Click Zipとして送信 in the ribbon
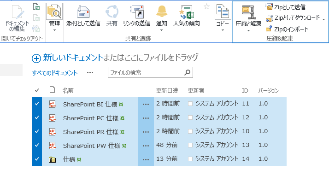This screenshot has height=170, width=329. [x=285, y=7]
